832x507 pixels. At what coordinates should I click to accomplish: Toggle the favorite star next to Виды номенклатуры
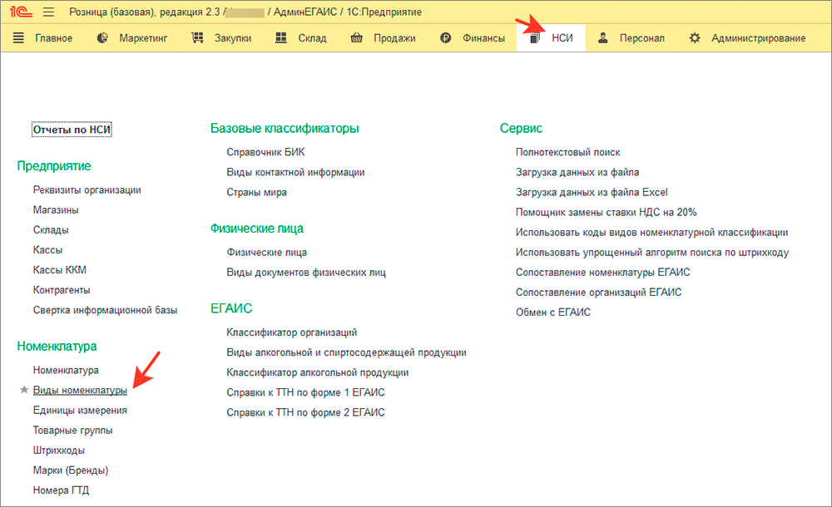24,390
